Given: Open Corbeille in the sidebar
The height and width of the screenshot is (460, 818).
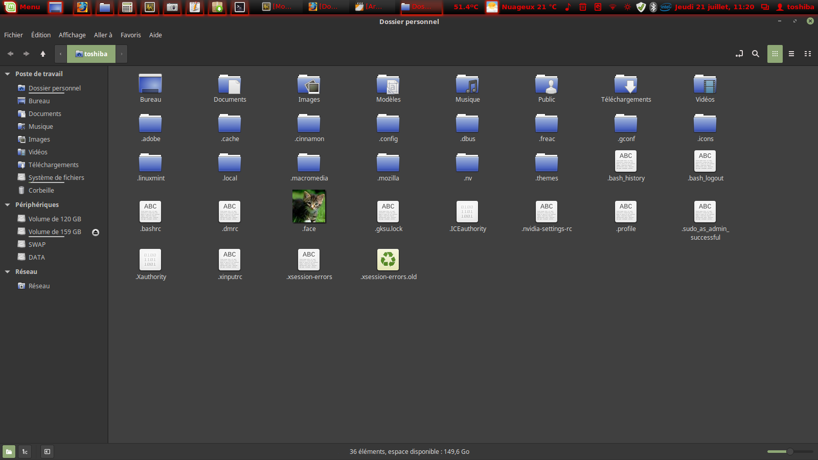Looking at the screenshot, I should point(41,191).
